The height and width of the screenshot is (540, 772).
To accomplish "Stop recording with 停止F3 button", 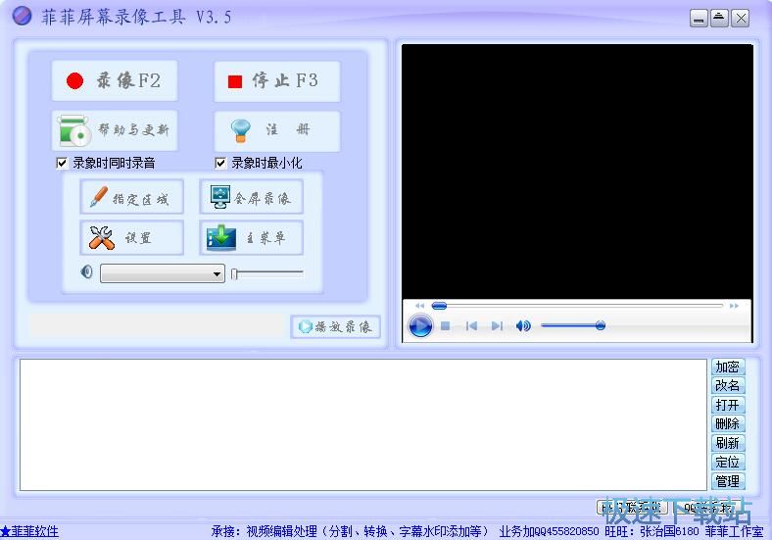I will [276, 81].
